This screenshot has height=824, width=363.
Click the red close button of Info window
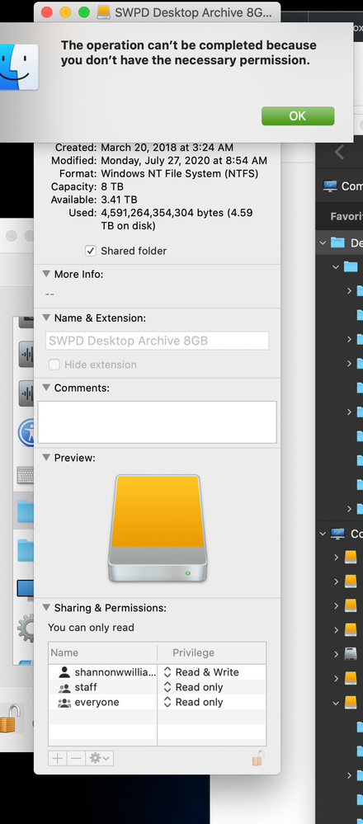pos(47,12)
